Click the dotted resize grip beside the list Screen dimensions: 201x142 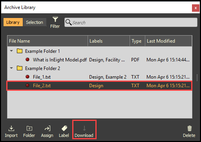[197, 78]
